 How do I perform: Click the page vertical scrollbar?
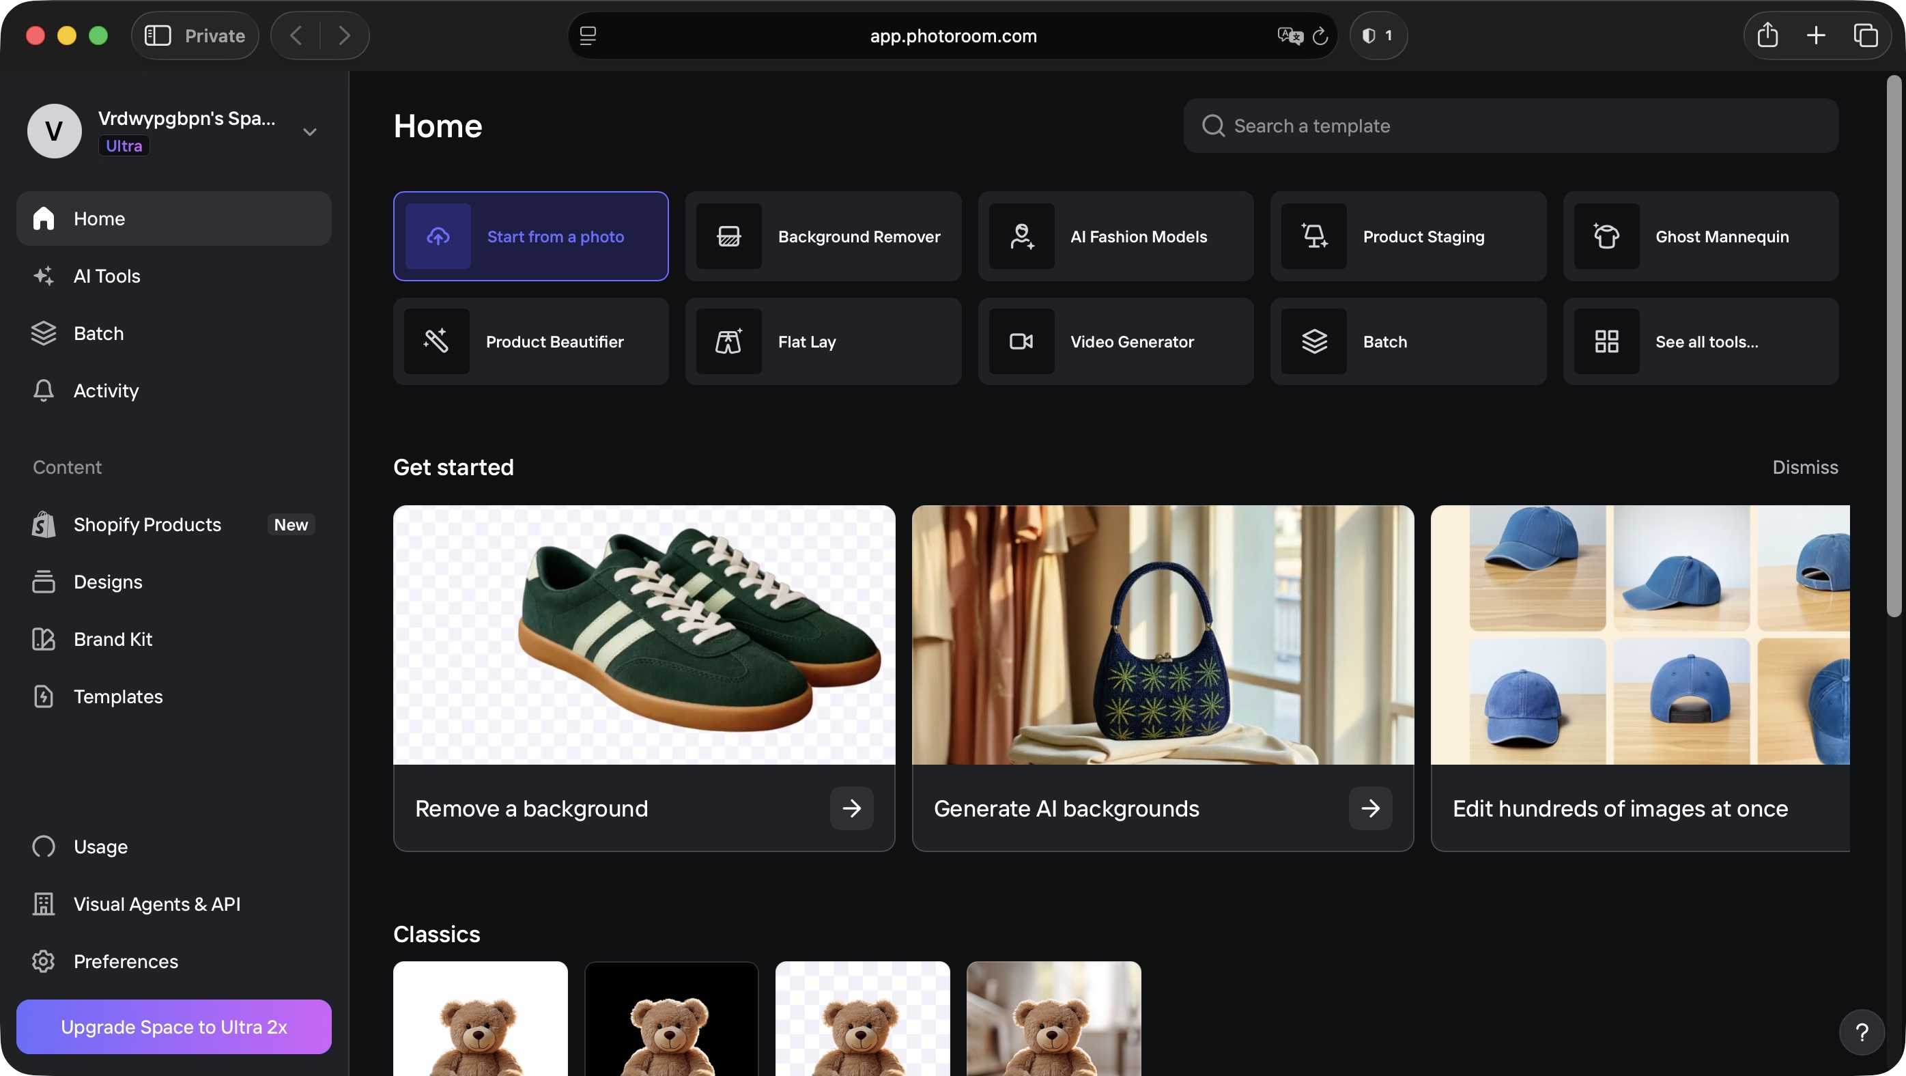point(1894,346)
